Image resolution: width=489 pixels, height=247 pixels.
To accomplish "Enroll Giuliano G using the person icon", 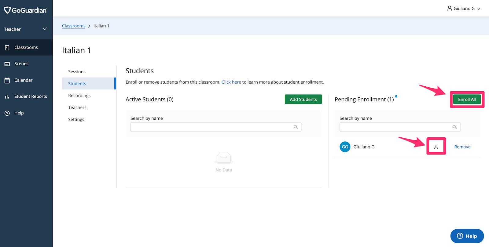I will [436, 147].
